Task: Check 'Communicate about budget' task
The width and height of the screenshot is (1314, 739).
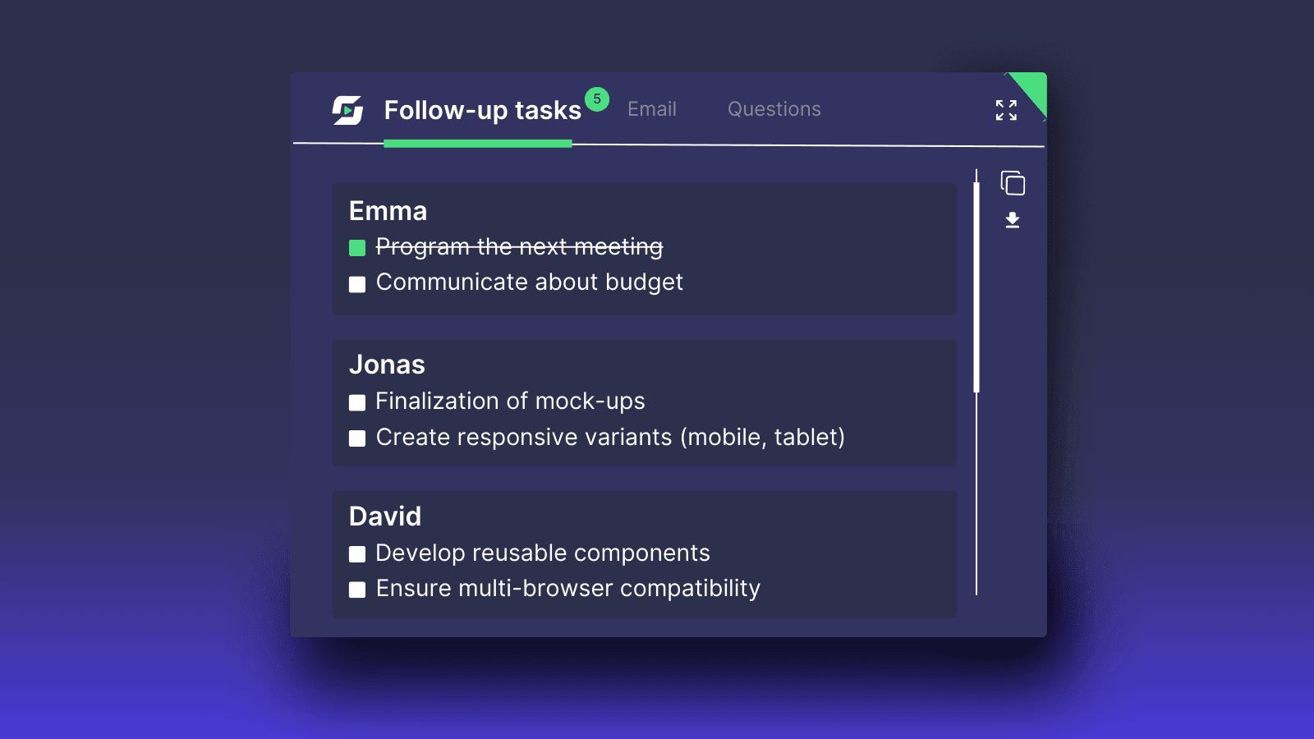Action: click(357, 284)
